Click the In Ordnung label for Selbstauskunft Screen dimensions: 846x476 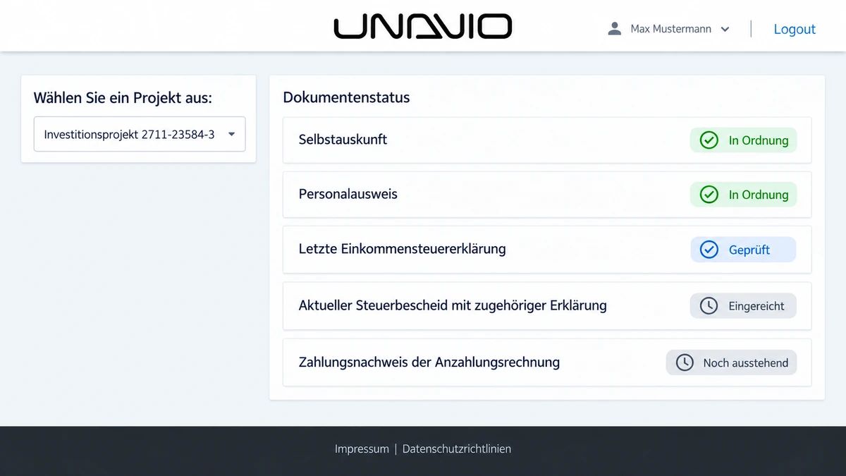(759, 140)
